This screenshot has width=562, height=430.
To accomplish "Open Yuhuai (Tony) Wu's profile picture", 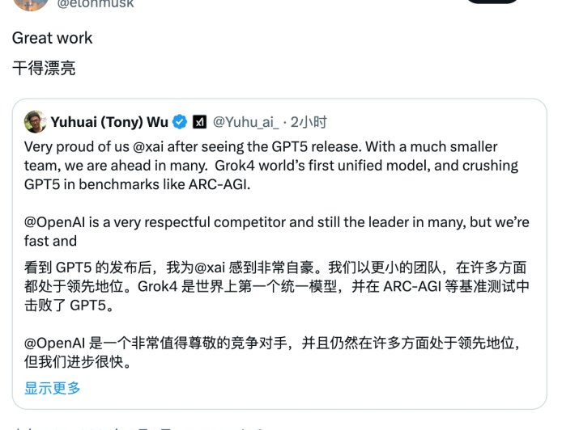I will (34, 122).
